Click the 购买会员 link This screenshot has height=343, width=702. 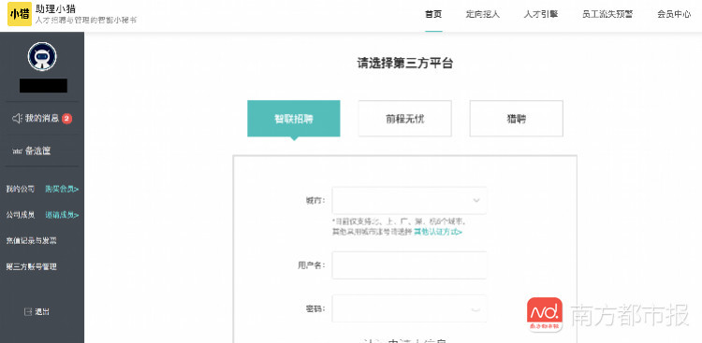(x=62, y=189)
